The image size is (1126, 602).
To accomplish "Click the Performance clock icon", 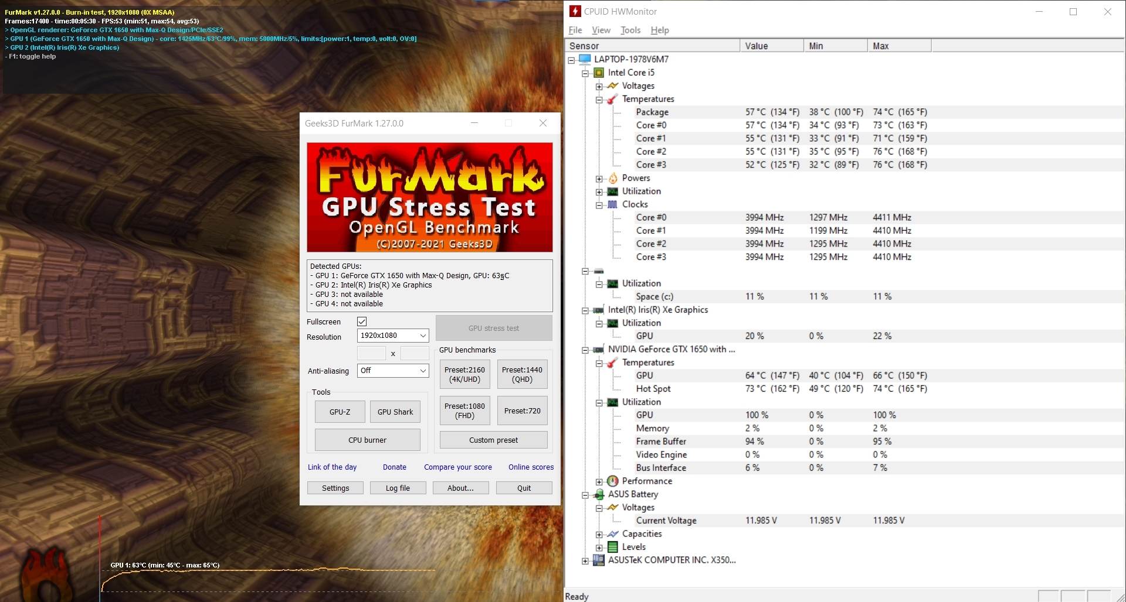I will pos(613,481).
